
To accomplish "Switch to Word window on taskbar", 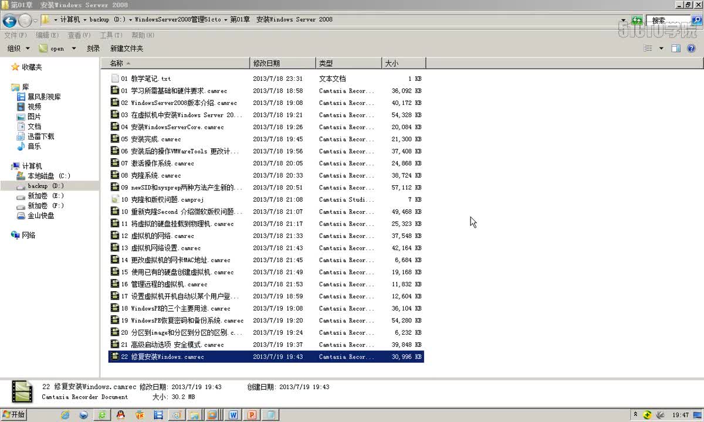I will click(x=233, y=415).
